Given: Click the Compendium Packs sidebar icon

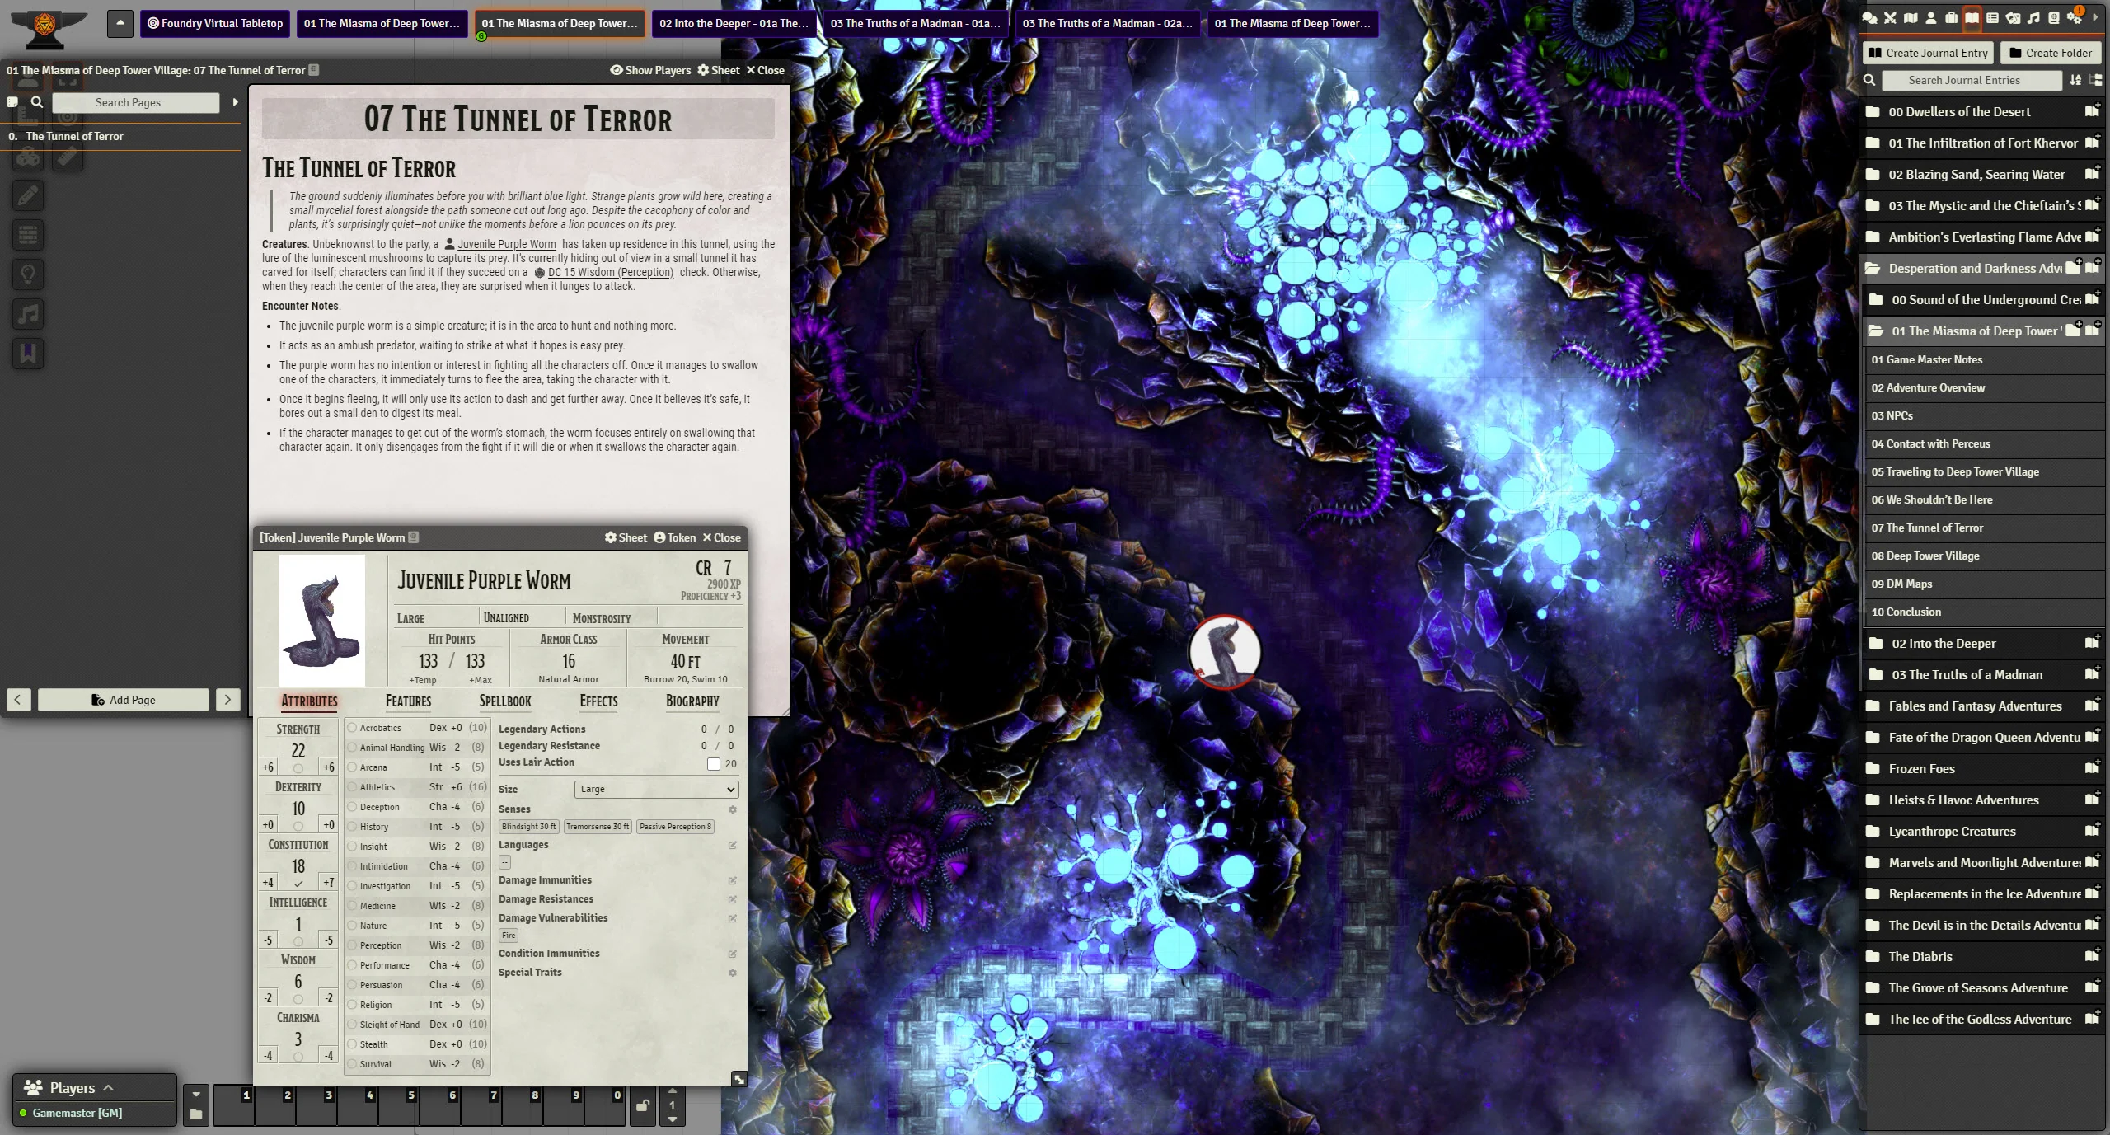Looking at the screenshot, I should pos(2054,18).
